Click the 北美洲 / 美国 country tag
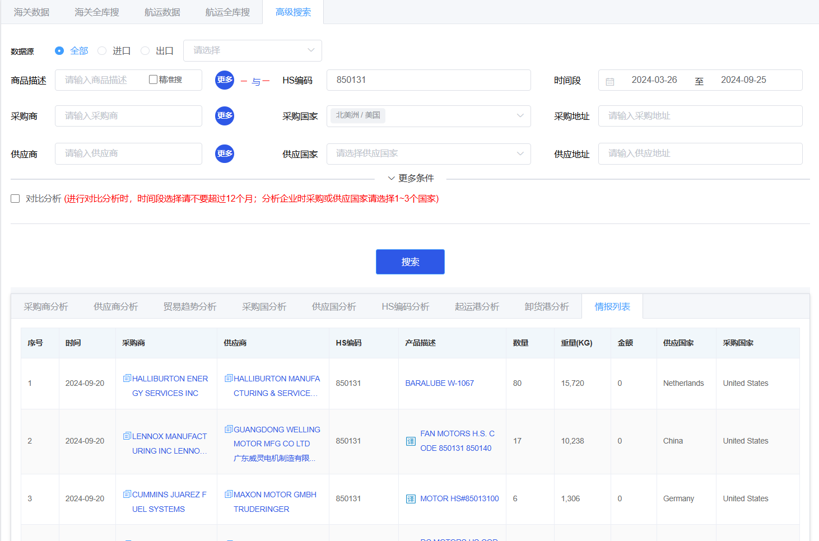Screen dimensions: 819x541 (358, 115)
